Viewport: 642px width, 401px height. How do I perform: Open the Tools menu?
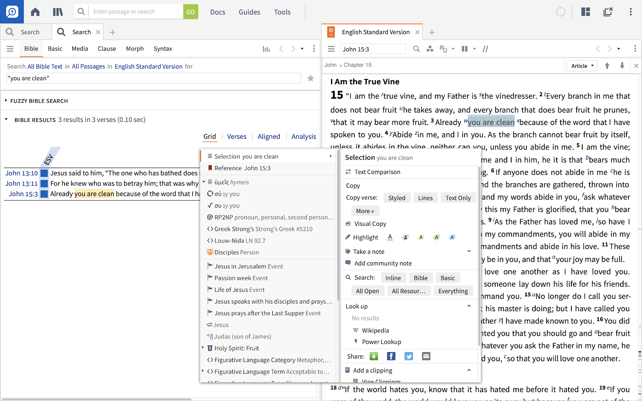[282, 12]
